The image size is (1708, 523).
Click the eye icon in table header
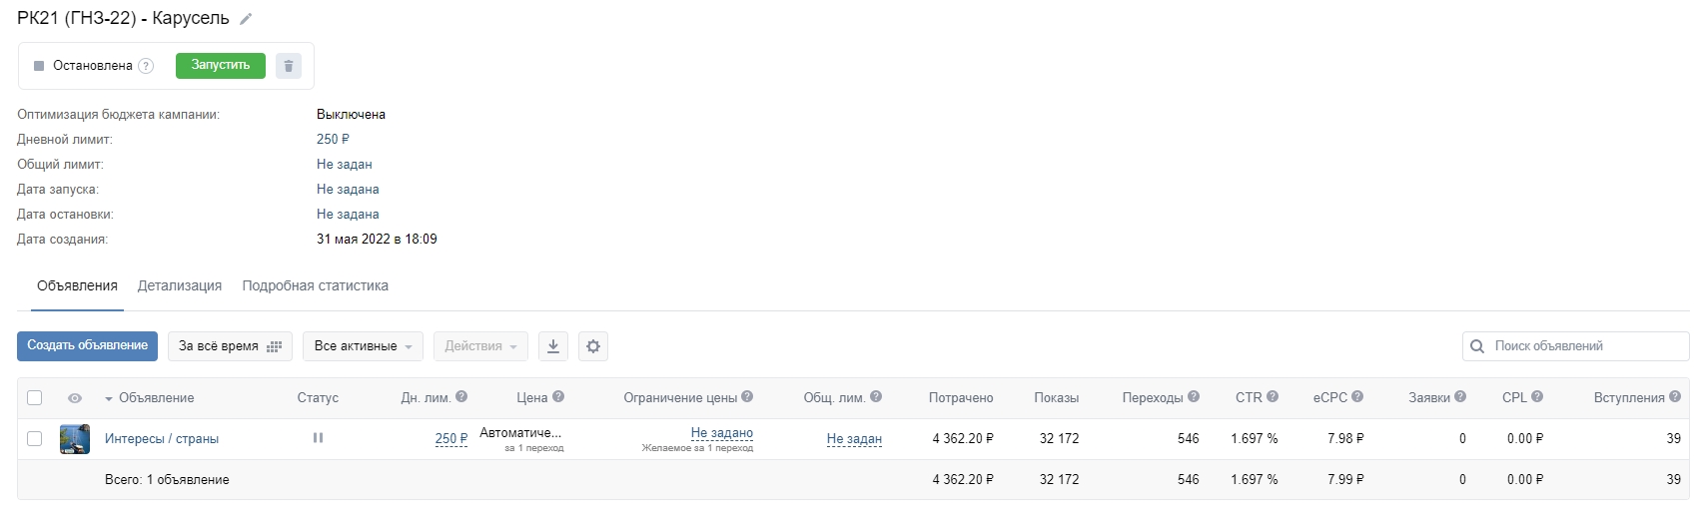point(75,398)
